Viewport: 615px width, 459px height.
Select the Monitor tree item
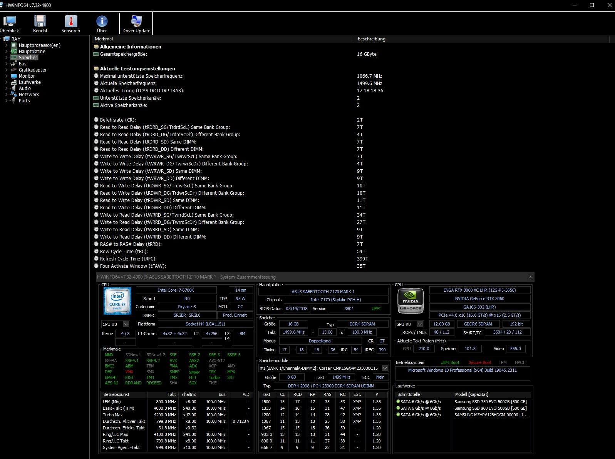(x=27, y=76)
